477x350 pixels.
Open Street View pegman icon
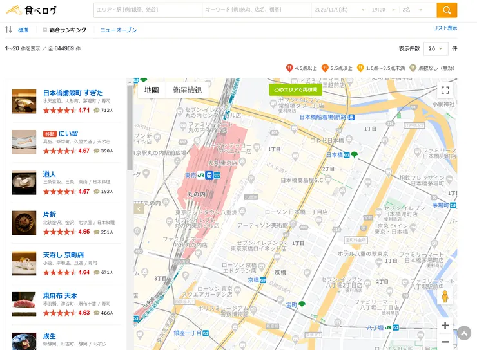tap(445, 297)
